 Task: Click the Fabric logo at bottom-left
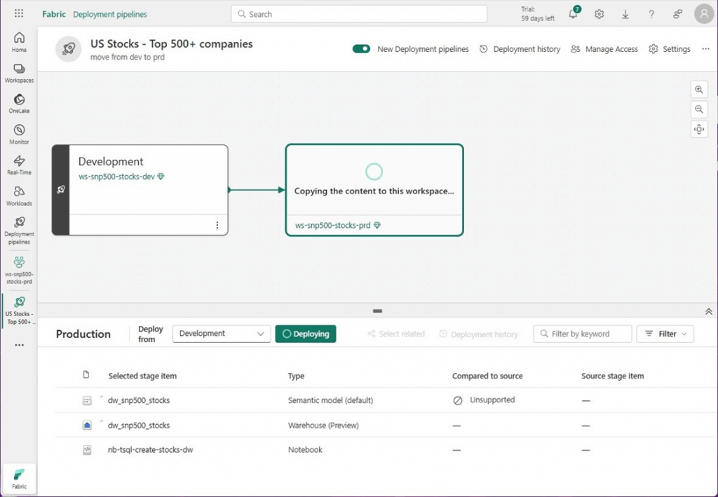[x=19, y=479]
